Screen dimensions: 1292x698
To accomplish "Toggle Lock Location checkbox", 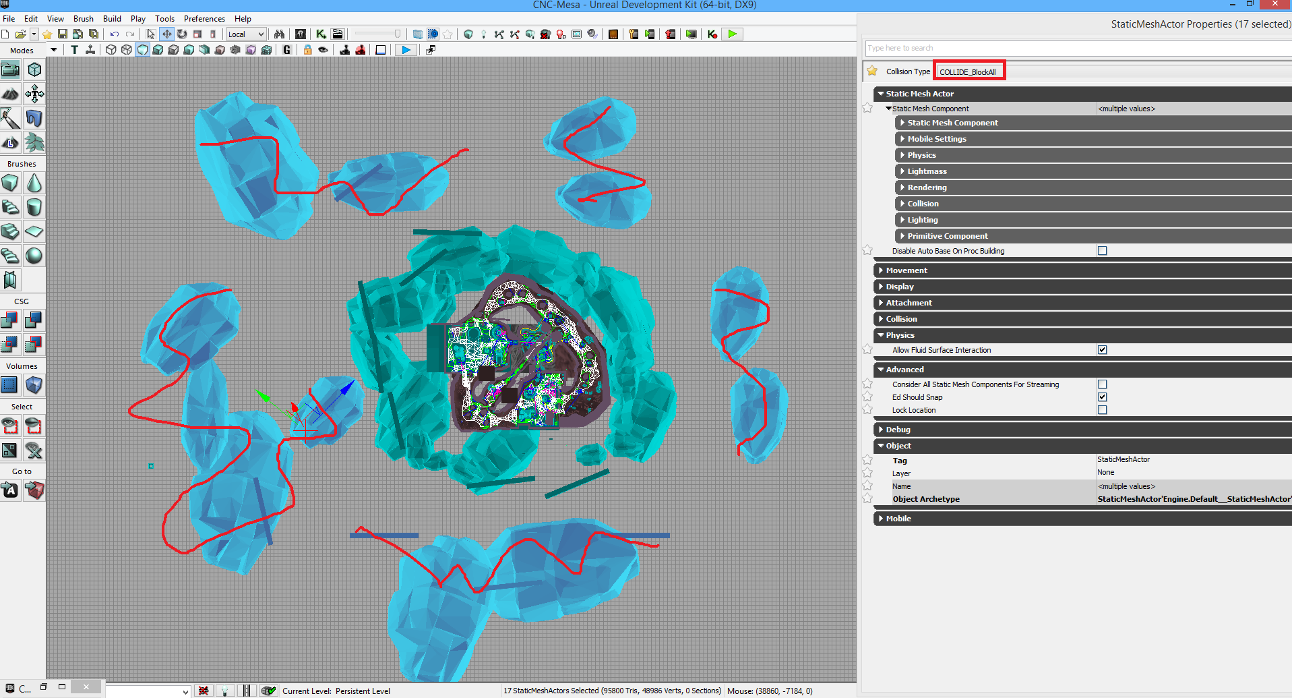I will [x=1103, y=410].
